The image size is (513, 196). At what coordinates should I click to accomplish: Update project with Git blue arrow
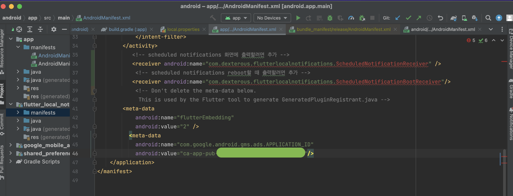(x=398, y=18)
